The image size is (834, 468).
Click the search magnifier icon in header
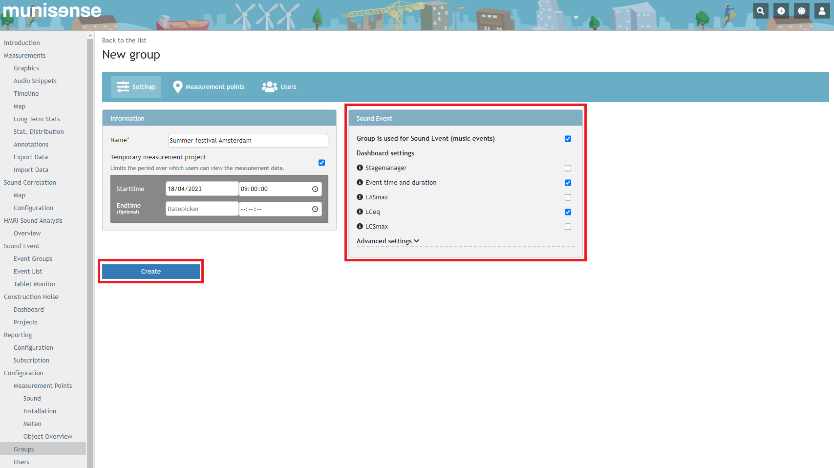click(760, 11)
